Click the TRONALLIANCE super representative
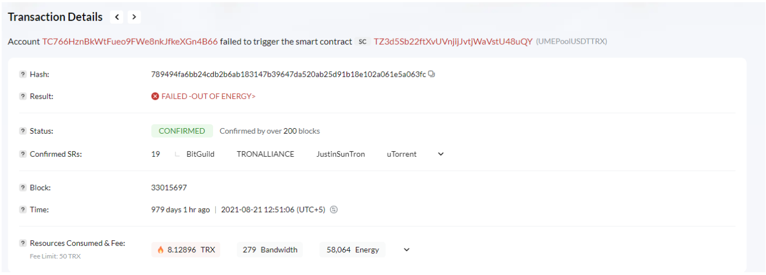Viewport: 766px width, 275px height. [265, 154]
